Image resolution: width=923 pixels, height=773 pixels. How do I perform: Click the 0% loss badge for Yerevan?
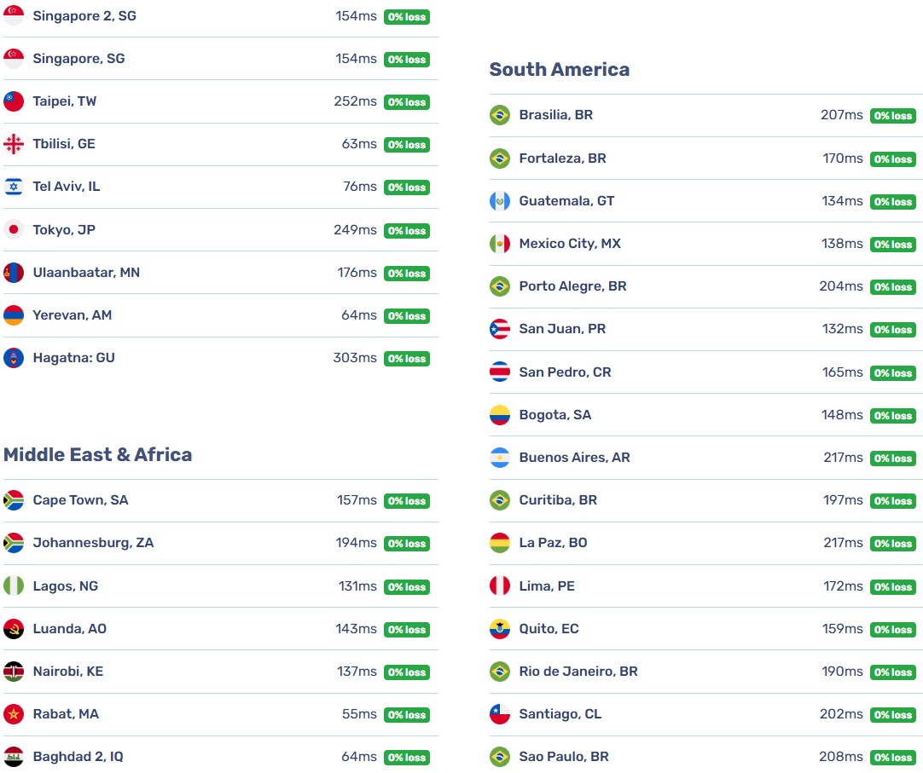click(407, 316)
